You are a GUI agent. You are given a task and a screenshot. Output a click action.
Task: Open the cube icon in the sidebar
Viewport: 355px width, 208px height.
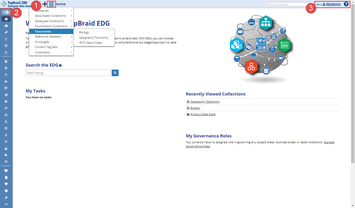[x=6, y=75]
